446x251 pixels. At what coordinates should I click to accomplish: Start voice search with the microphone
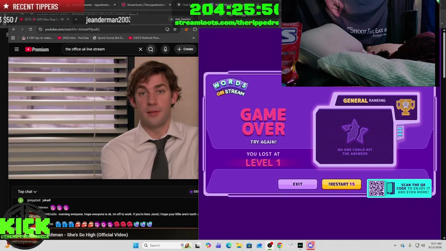(165, 49)
